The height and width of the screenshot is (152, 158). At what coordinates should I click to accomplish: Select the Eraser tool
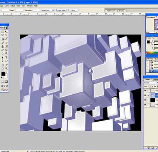click(x=3, y=50)
